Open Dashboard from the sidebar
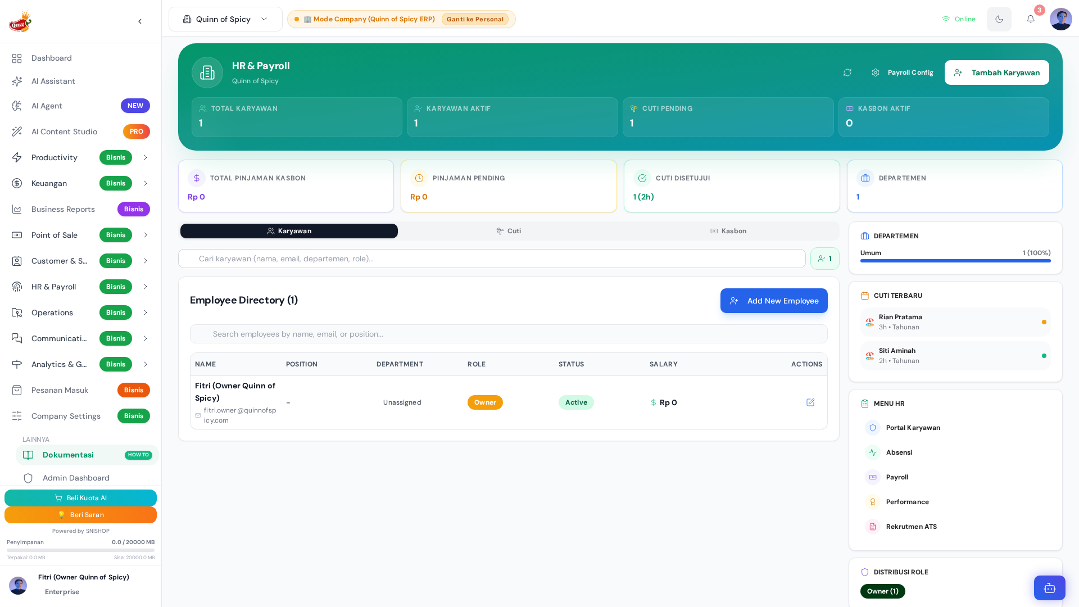Viewport: 1079px width, 607px height. (x=81, y=58)
